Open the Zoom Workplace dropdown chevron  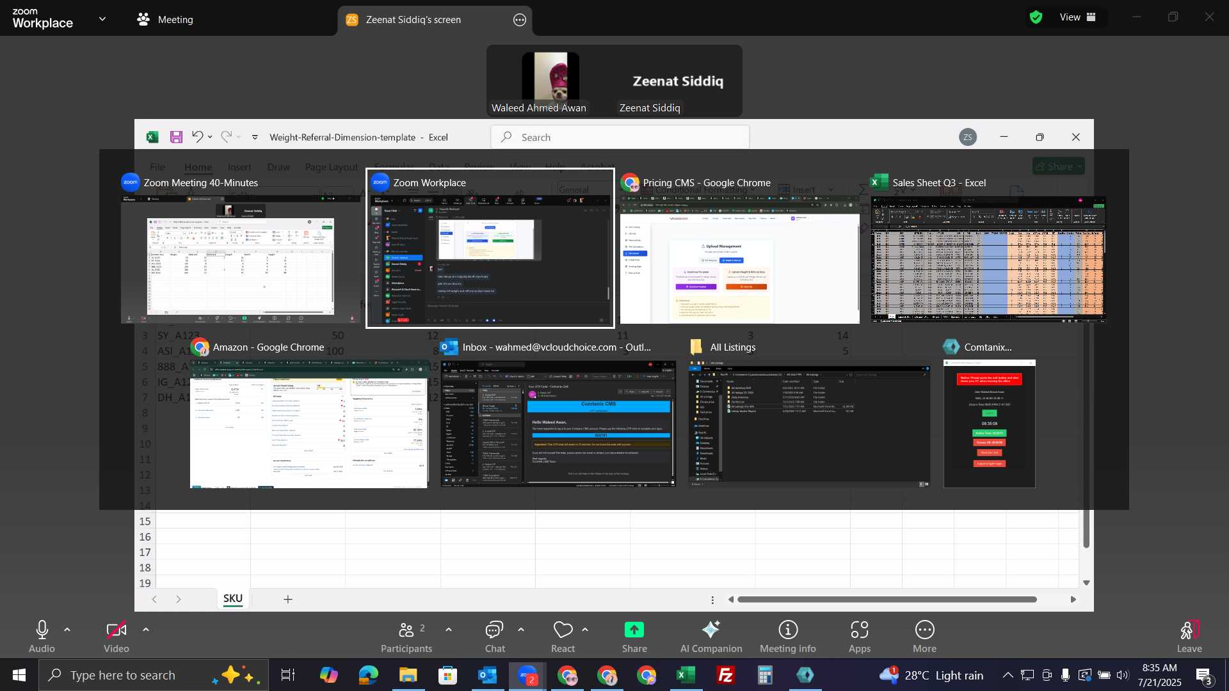pos(102,19)
